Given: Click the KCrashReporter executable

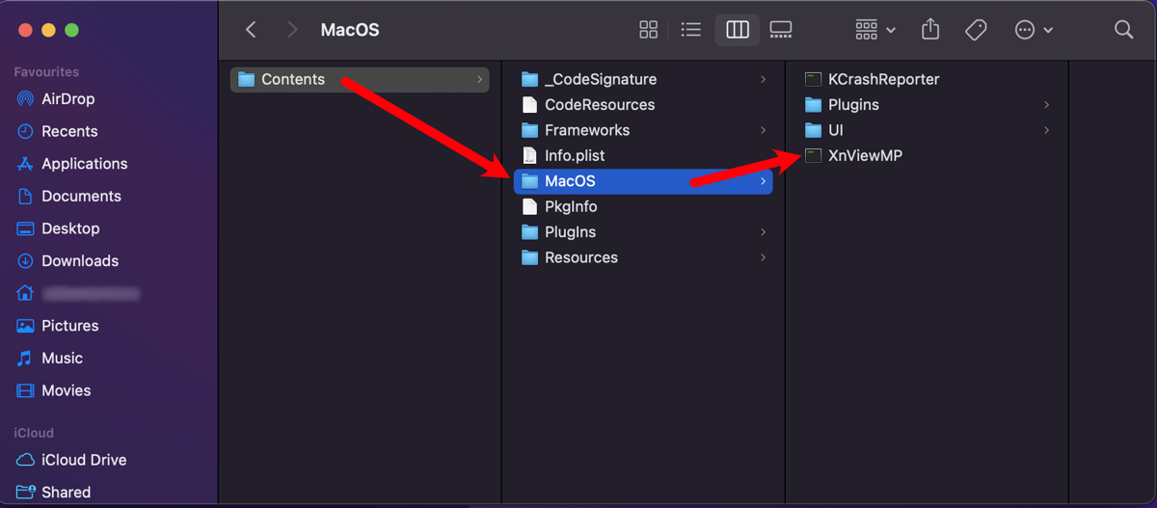Looking at the screenshot, I should click(x=883, y=79).
